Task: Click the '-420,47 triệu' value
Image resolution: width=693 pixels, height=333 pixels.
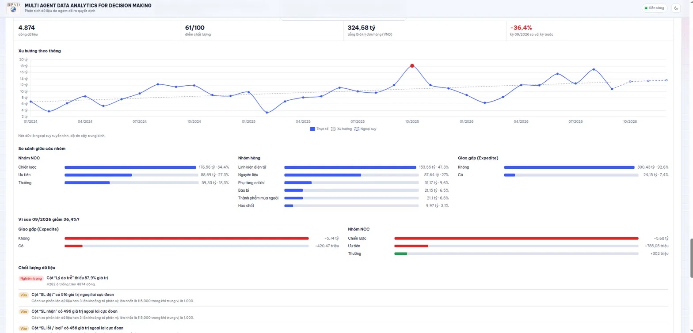Action: (327, 246)
